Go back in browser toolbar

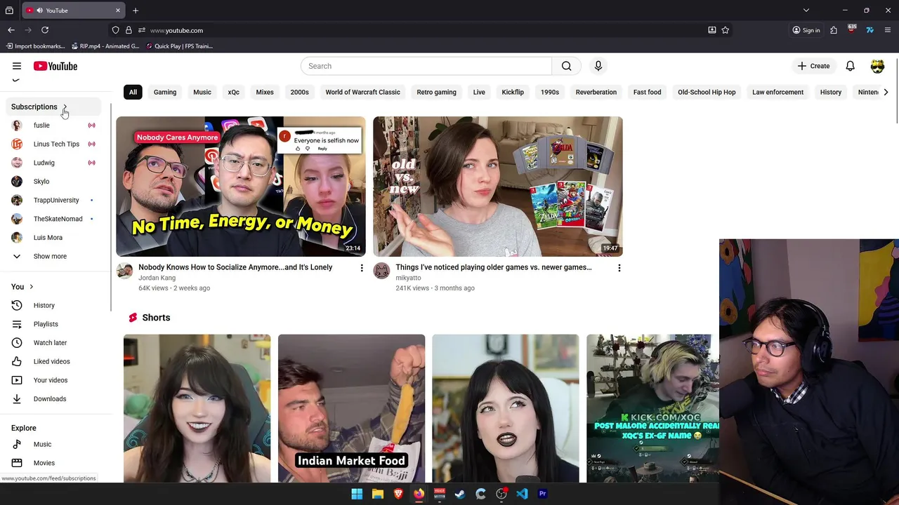click(x=11, y=30)
